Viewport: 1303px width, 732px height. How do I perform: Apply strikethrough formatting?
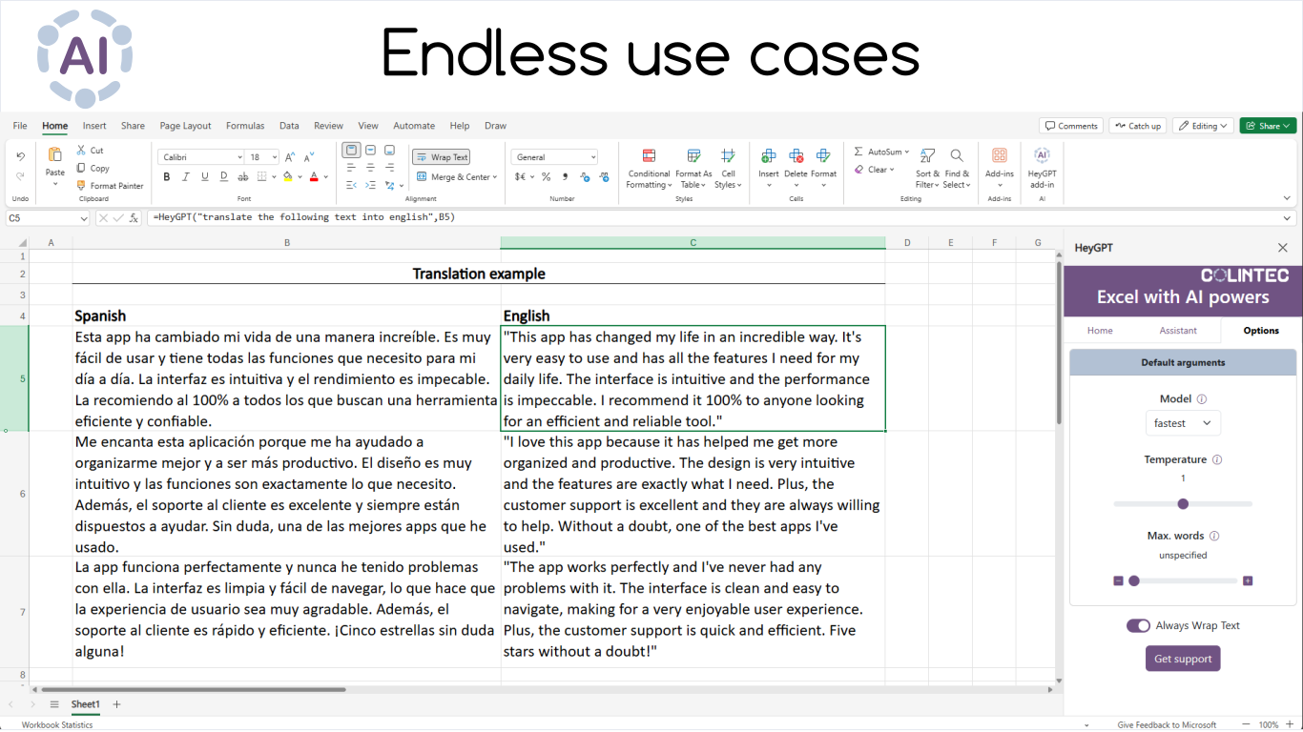point(242,176)
